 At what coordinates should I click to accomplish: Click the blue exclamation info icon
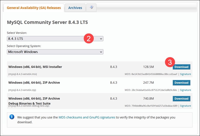pyautogui.click(x=12, y=117)
